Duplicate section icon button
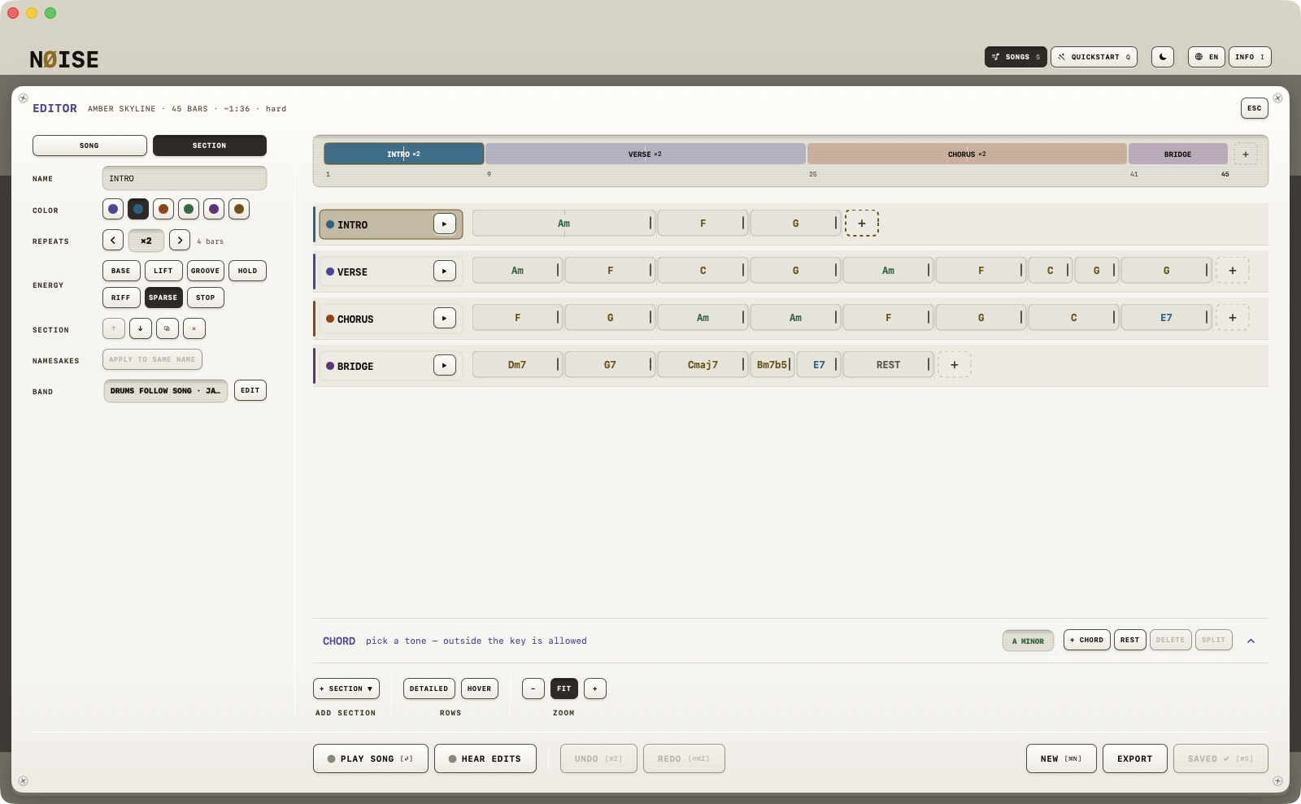The image size is (1301, 804). tap(168, 328)
